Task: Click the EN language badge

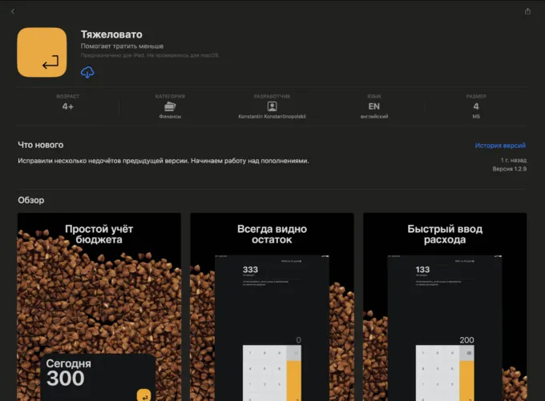Action: click(373, 106)
